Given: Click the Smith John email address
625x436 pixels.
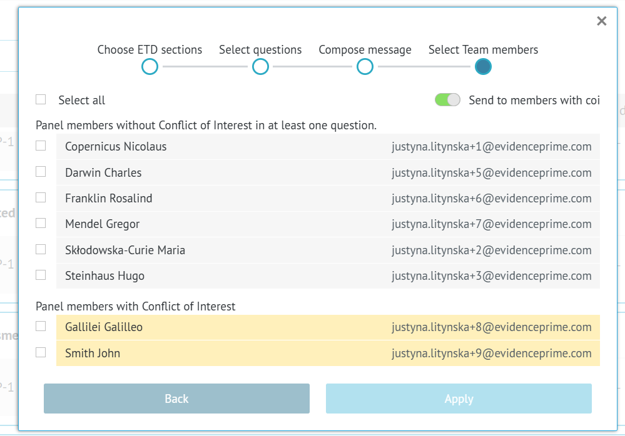Looking at the screenshot, I should pos(491,354).
